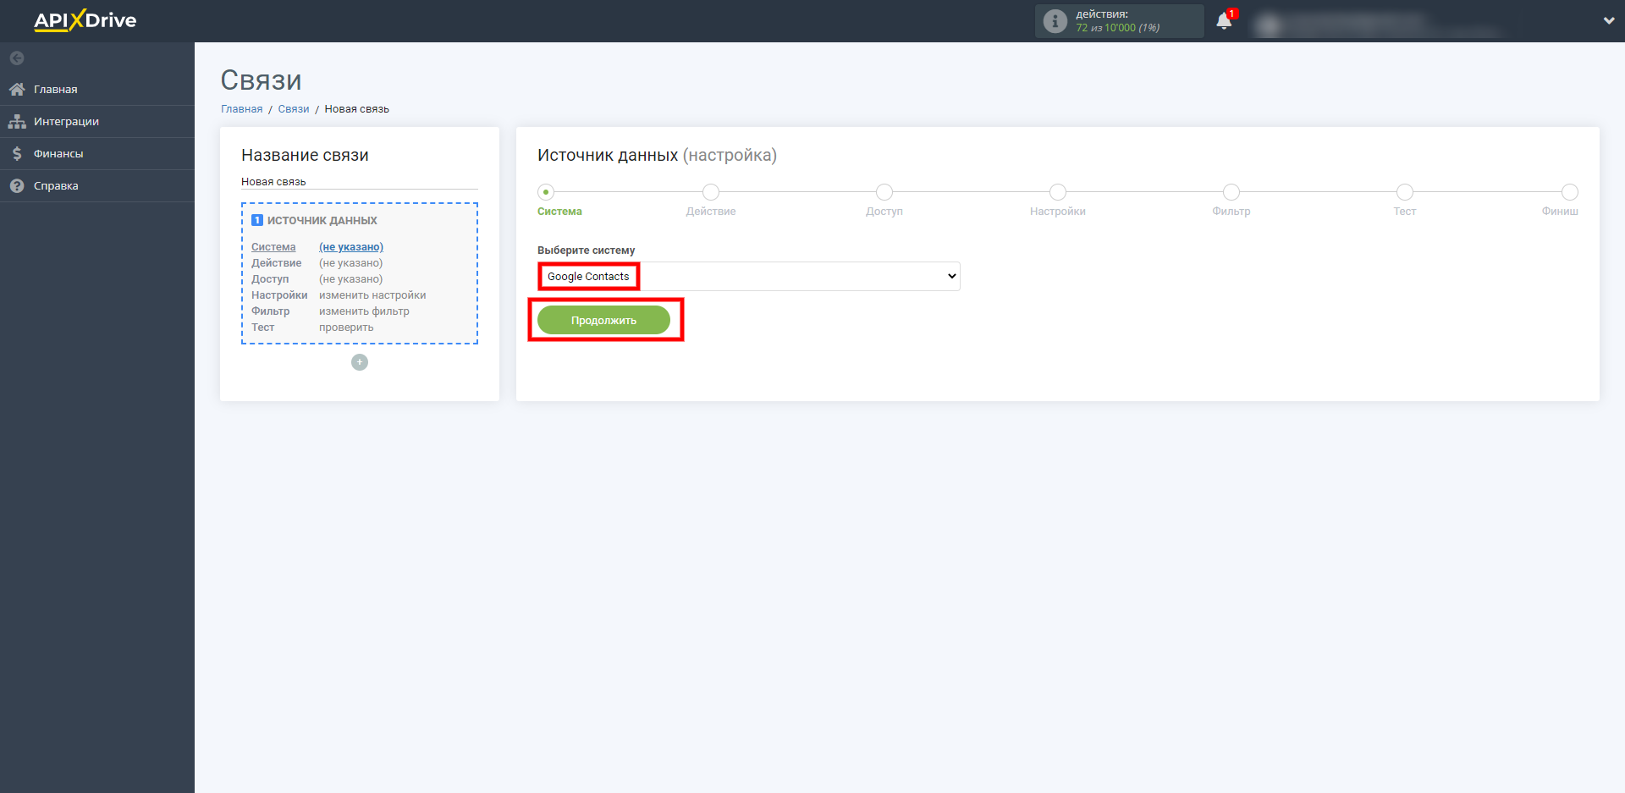Click the dollar icon for Финансы
Image resolution: width=1625 pixels, height=793 pixels.
click(17, 153)
